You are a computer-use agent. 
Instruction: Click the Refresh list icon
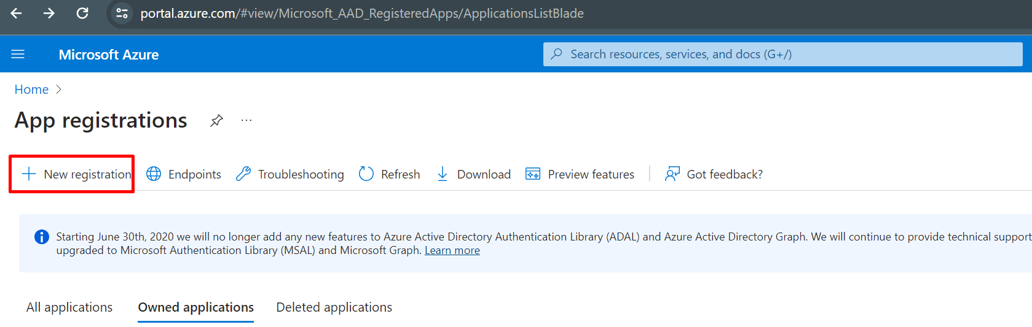366,174
